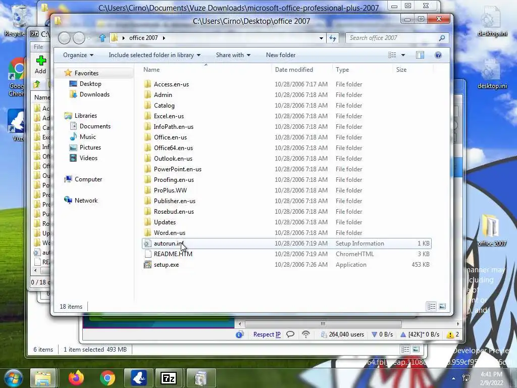517x388 pixels.
Task: Open the view options dropdown arrow
Action: coord(403,55)
